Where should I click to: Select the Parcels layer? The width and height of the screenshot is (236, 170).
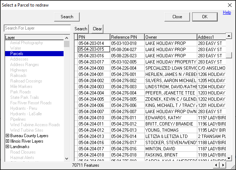(x=17, y=54)
